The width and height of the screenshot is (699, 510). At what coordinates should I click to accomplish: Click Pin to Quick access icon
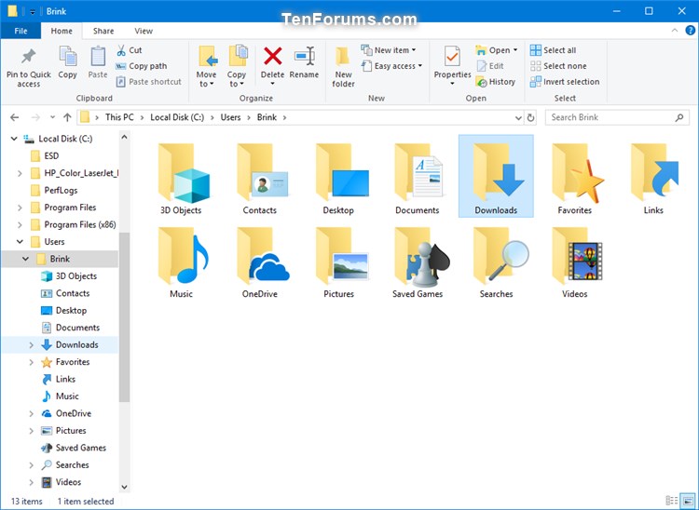coord(29,57)
